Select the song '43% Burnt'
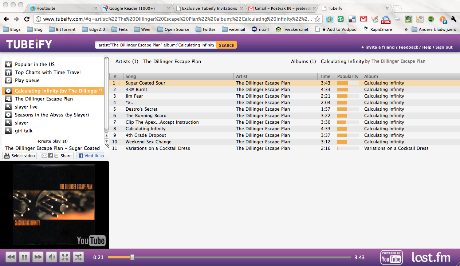460x266 pixels. pyautogui.click(x=137, y=90)
